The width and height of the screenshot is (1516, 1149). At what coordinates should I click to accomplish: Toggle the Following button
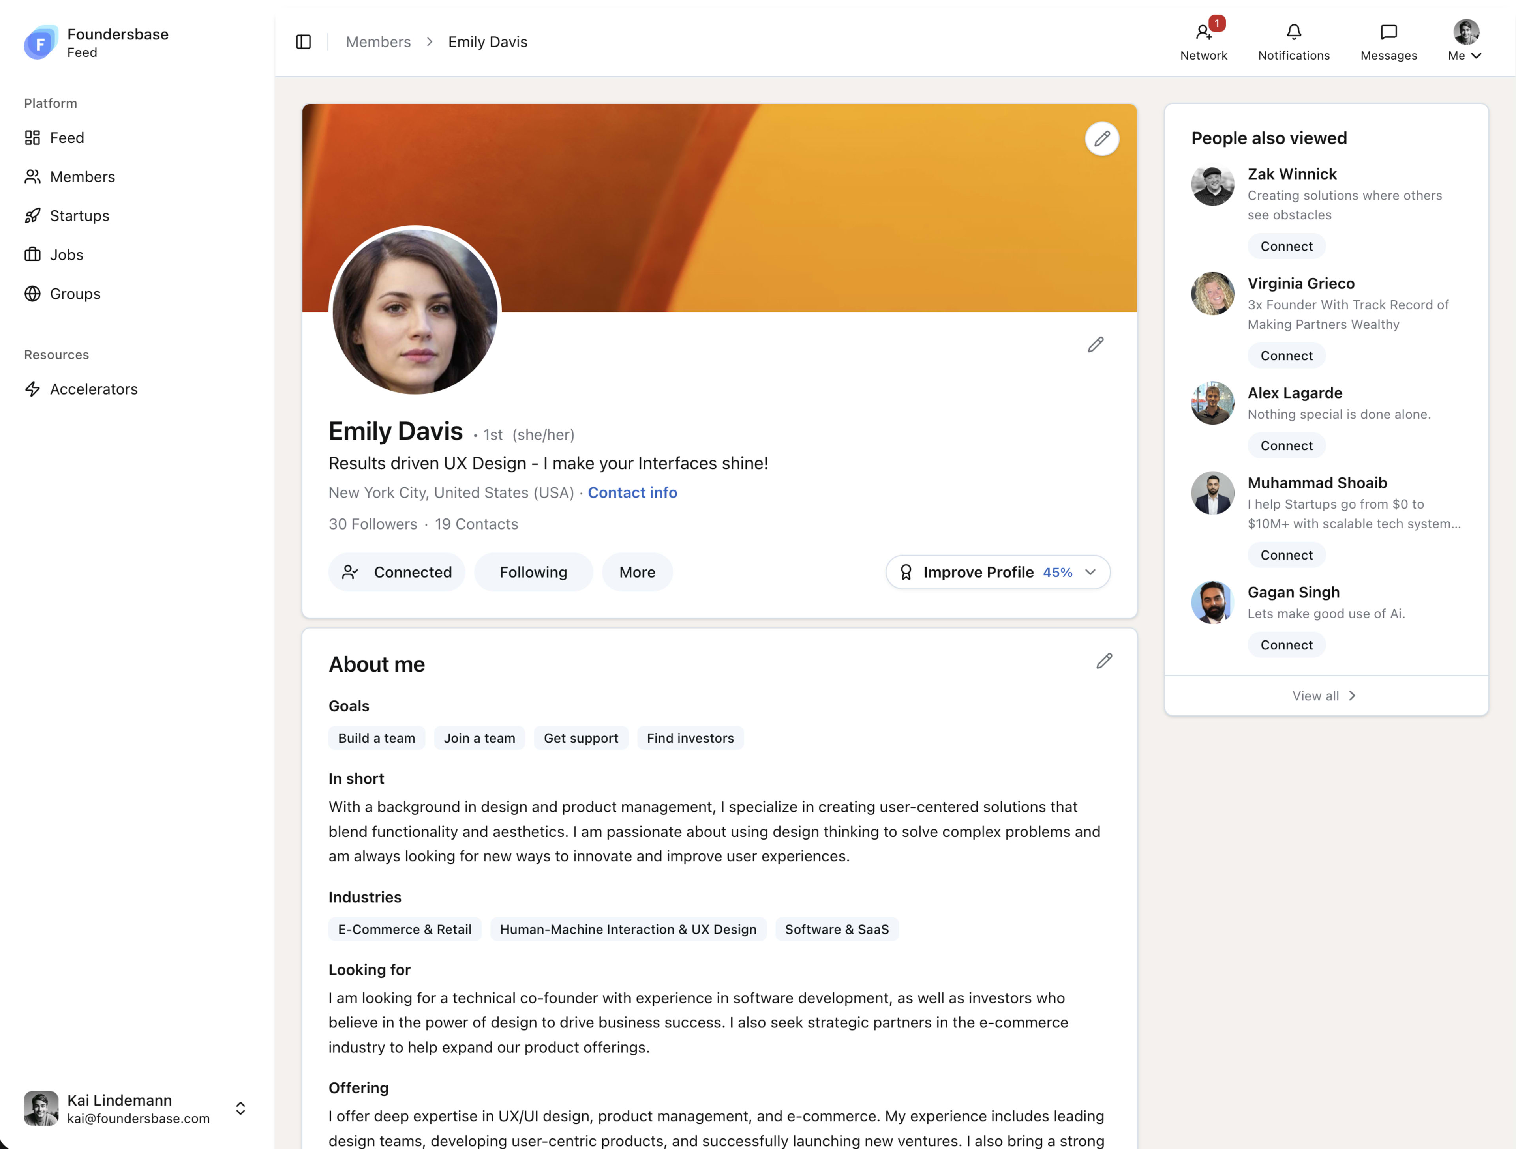[x=533, y=572]
